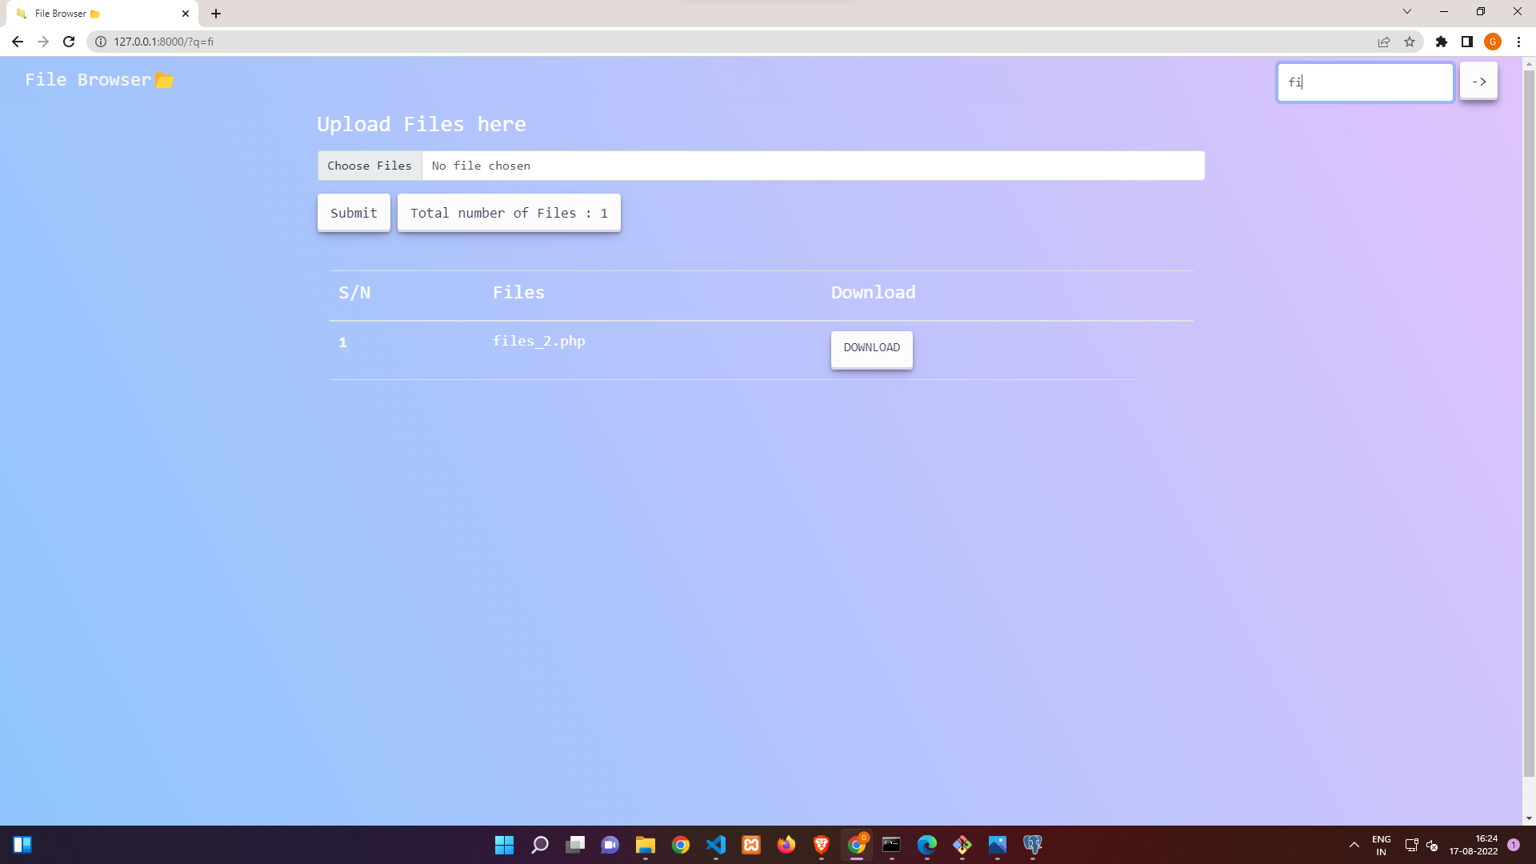The image size is (1536, 864).
Task: Open the Chrome three-dot menu
Action: [x=1518, y=42]
